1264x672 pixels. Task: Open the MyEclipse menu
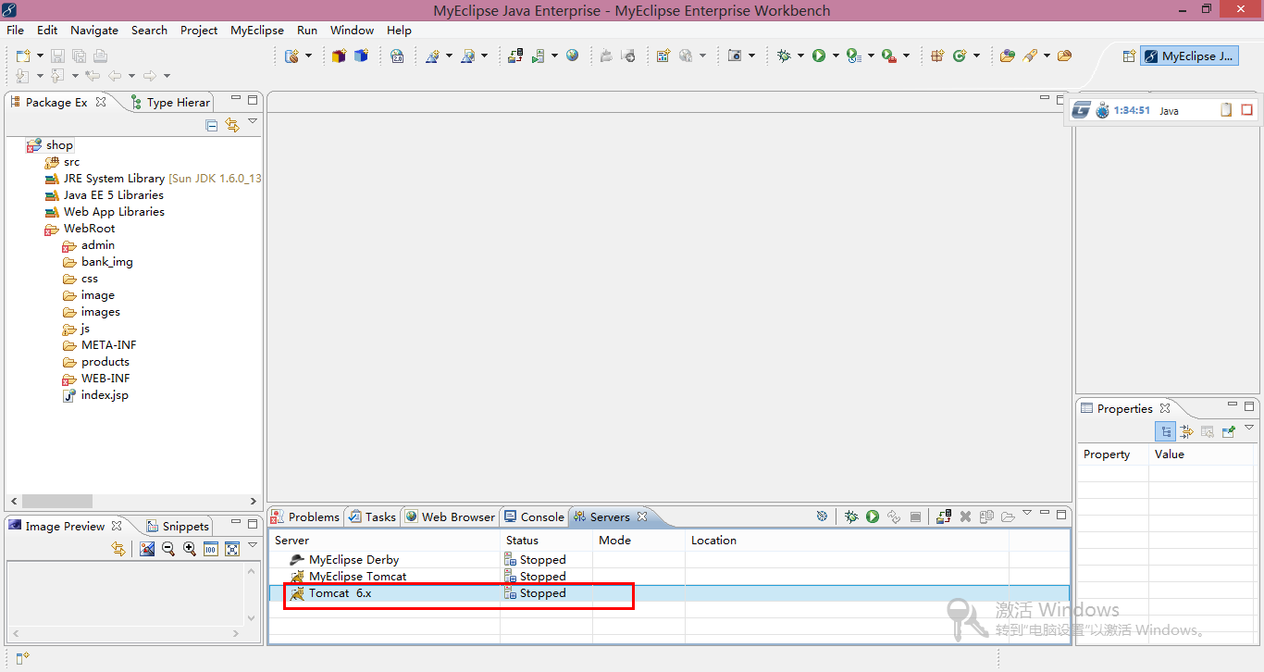pos(257,30)
